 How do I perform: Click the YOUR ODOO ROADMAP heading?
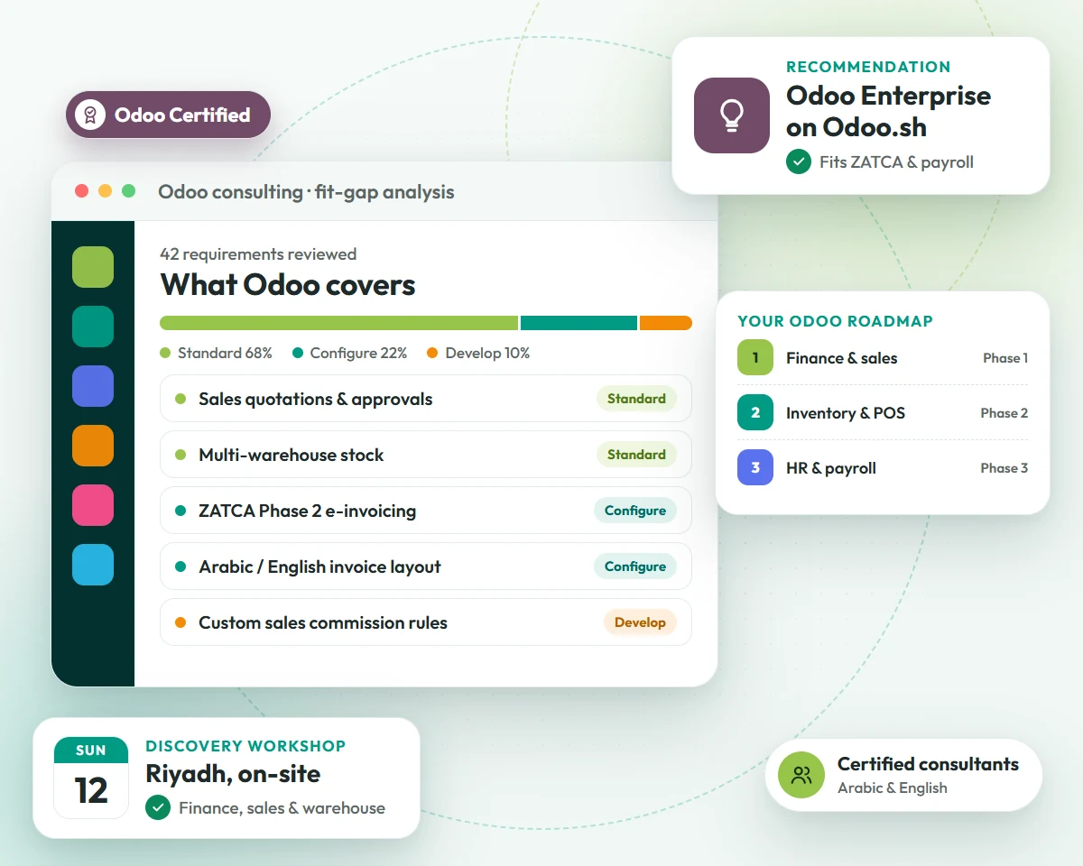click(836, 321)
